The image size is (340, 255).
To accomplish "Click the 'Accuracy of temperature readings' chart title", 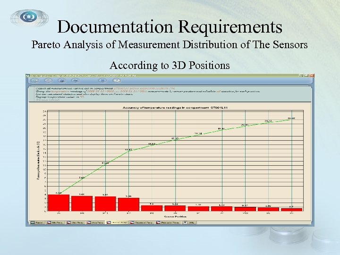I will [x=175, y=108].
